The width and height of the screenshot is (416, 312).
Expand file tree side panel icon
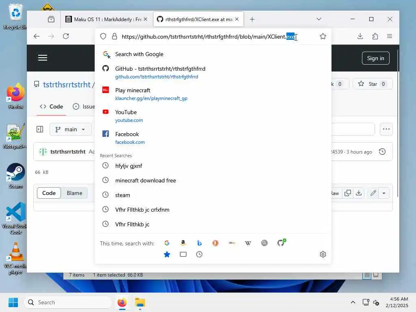pos(40,129)
